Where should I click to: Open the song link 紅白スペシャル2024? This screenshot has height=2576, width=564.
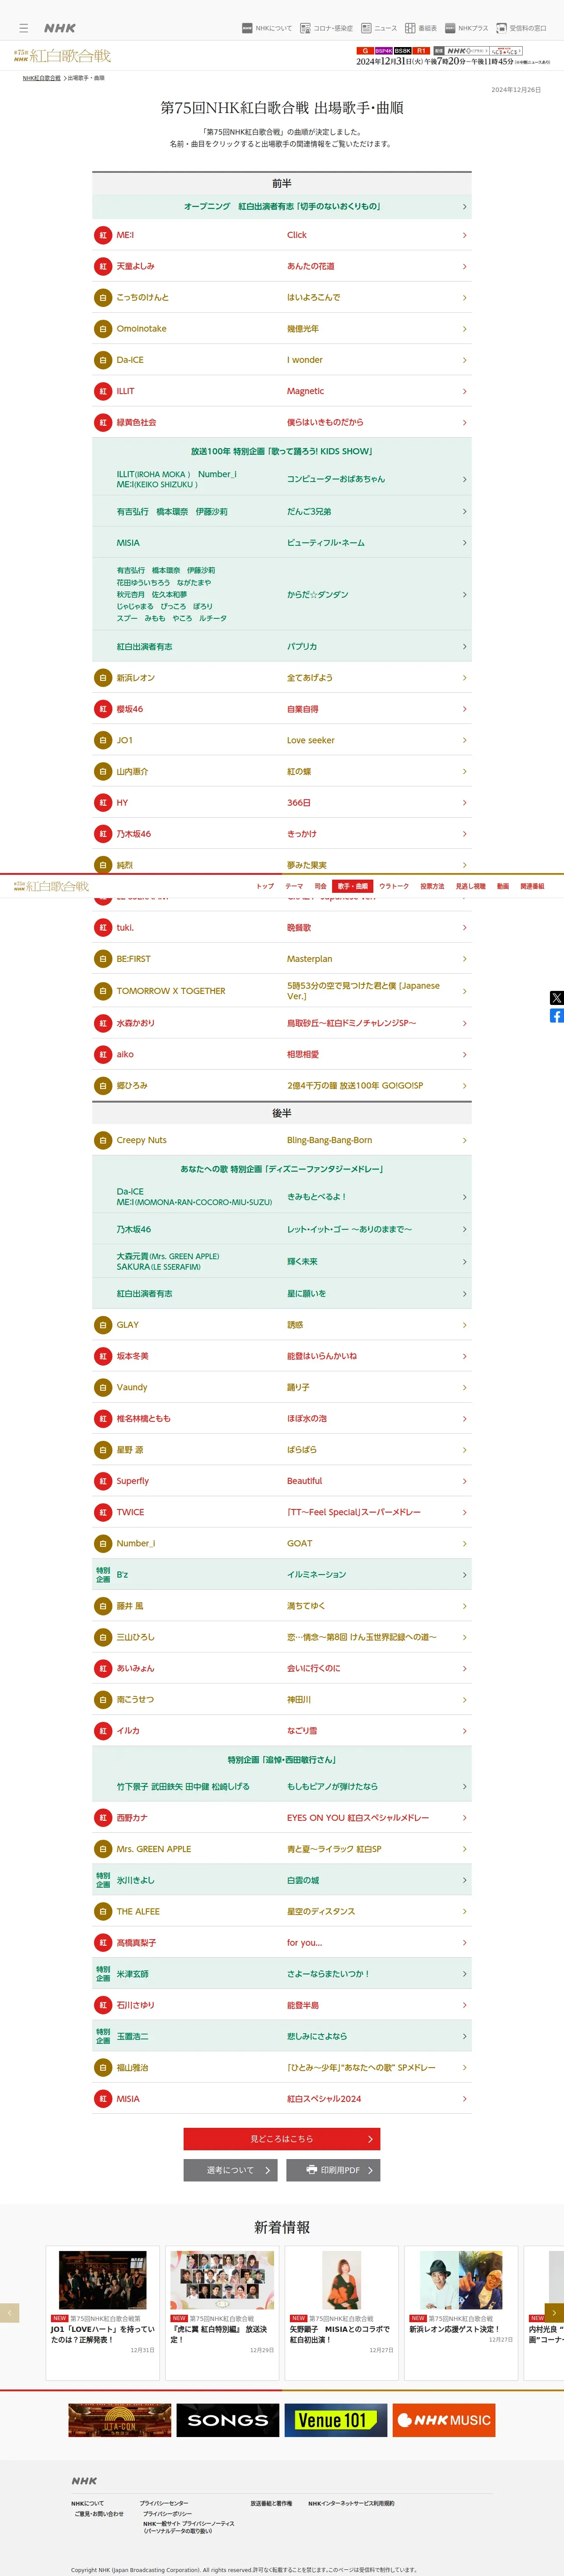point(325,2099)
